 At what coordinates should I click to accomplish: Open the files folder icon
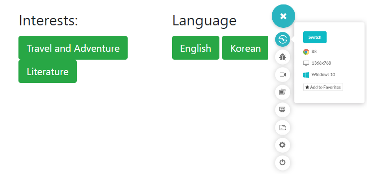click(x=283, y=127)
